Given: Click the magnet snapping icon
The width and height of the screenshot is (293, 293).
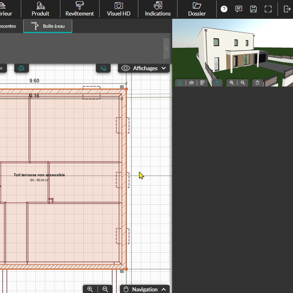Looking at the screenshot, I should pyautogui.click(x=21, y=68).
